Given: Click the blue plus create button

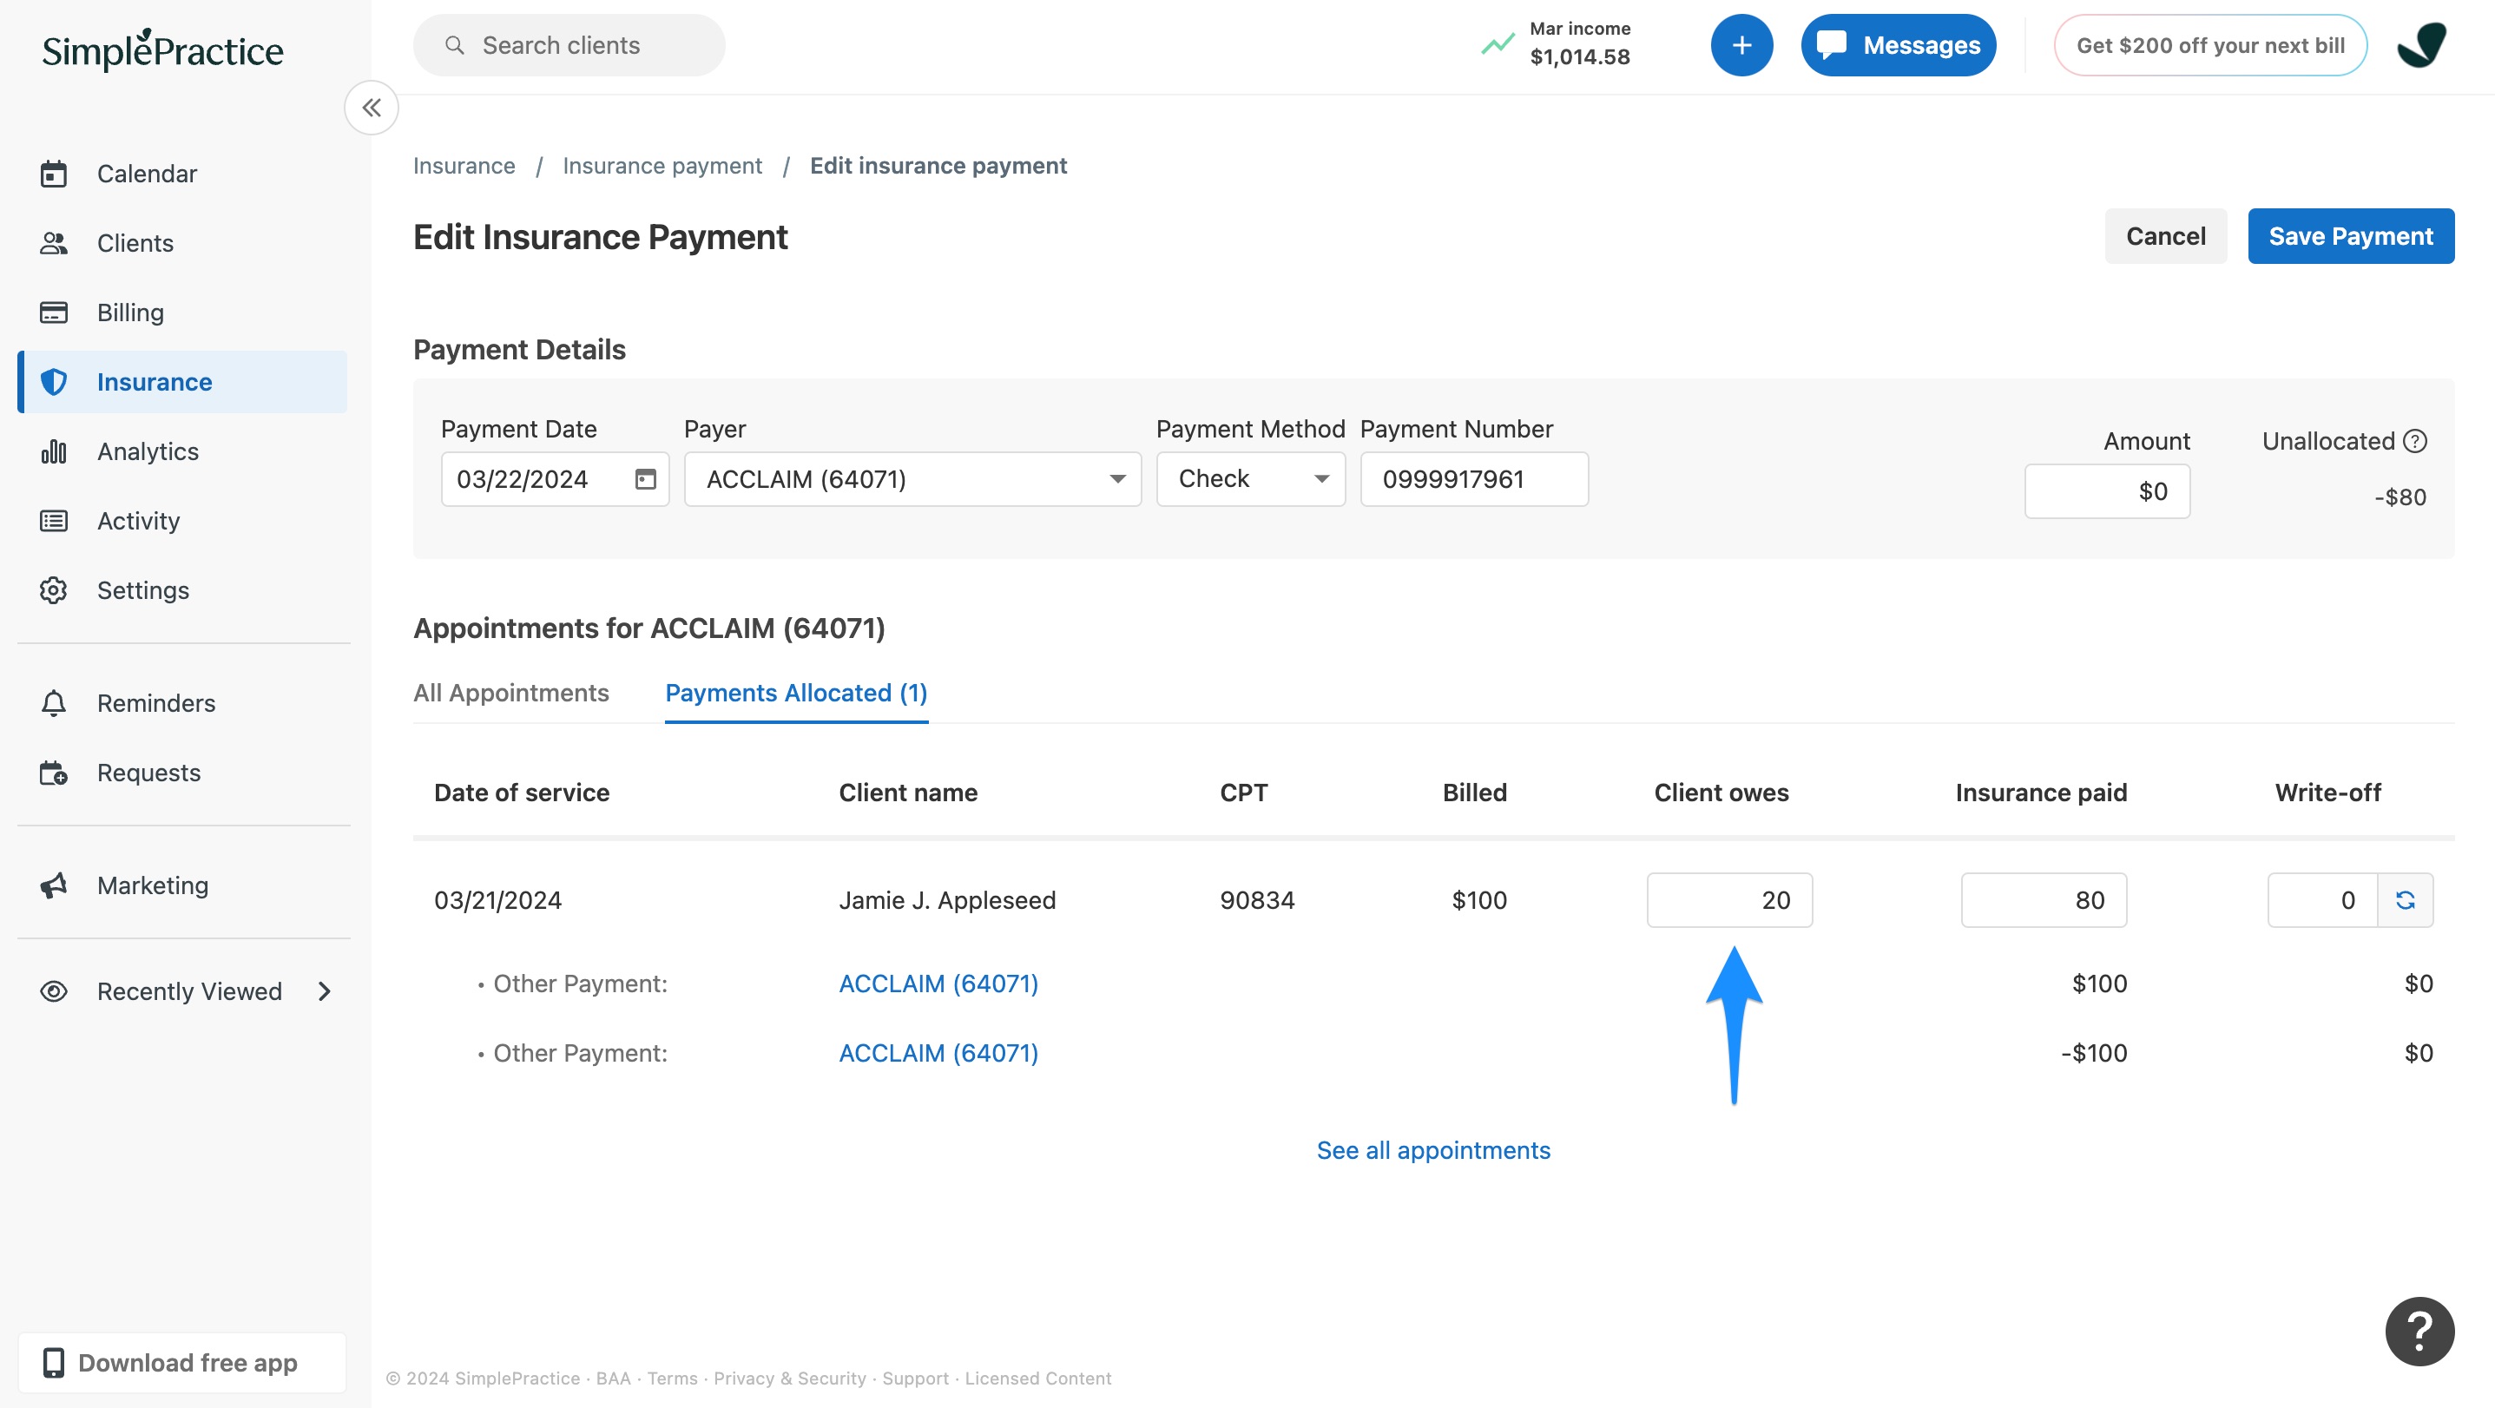Looking at the screenshot, I should coord(1741,44).
